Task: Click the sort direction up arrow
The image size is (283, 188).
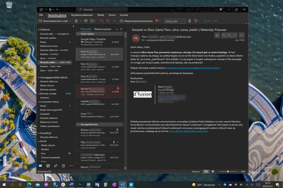Action: 121,29
